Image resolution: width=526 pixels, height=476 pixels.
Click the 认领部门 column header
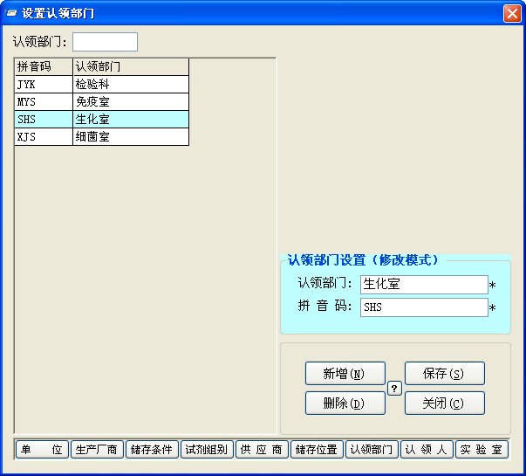tap(131, 66)
